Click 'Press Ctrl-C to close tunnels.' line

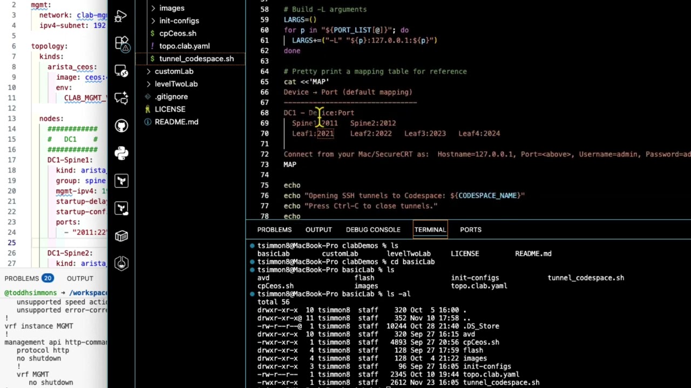pos(361,206)
